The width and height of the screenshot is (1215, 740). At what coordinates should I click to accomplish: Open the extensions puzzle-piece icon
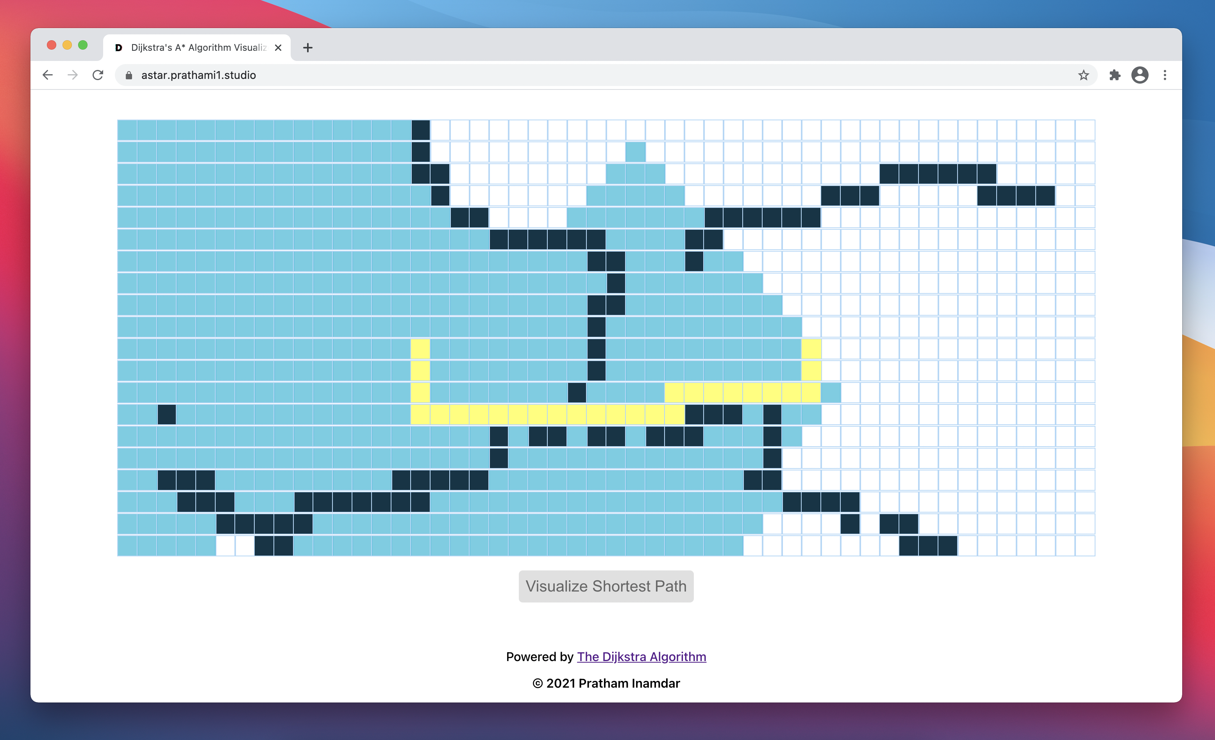1115,75
